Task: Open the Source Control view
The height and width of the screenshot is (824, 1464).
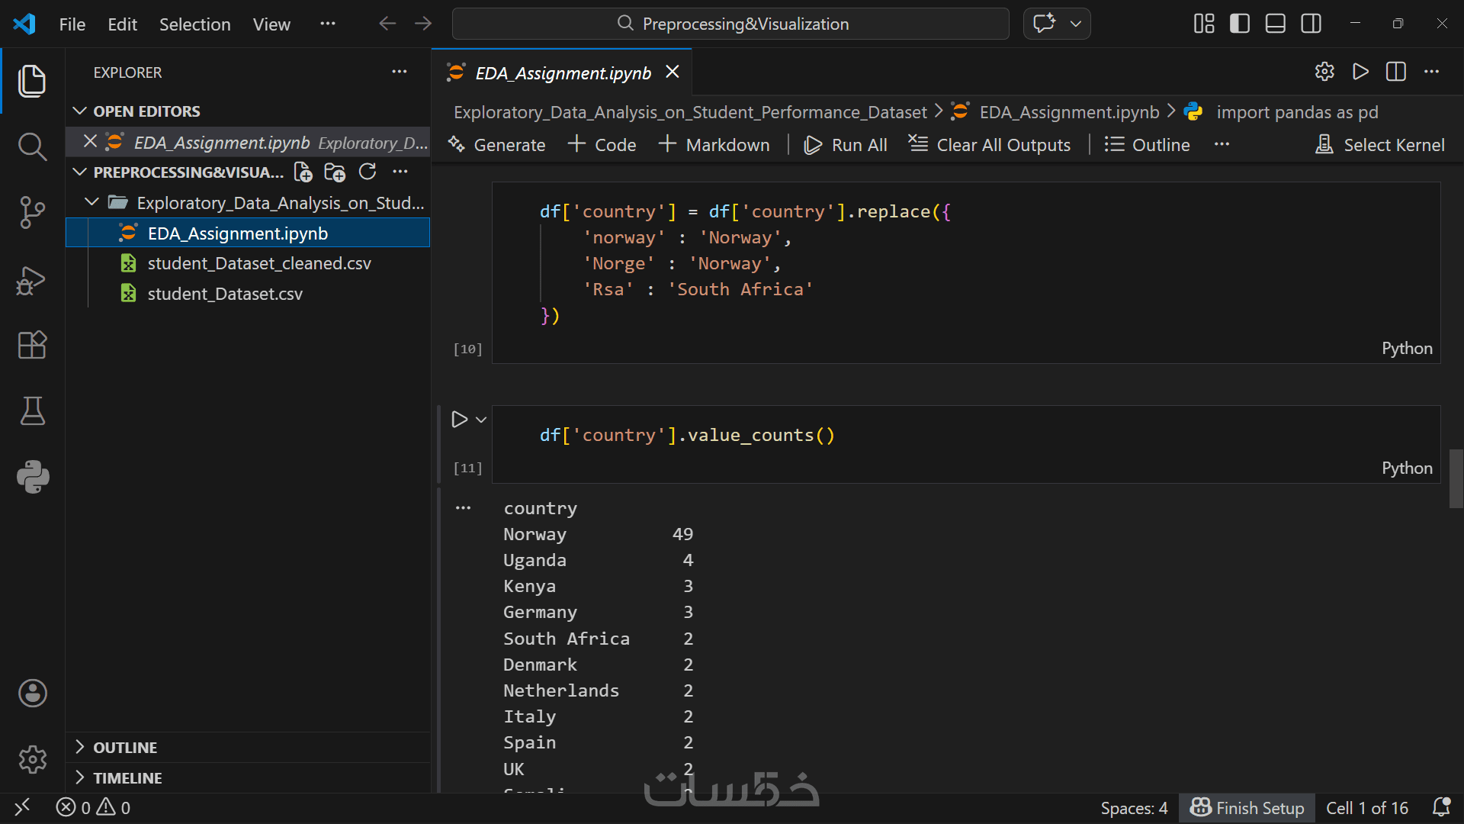Action: (x=32, y=212)
